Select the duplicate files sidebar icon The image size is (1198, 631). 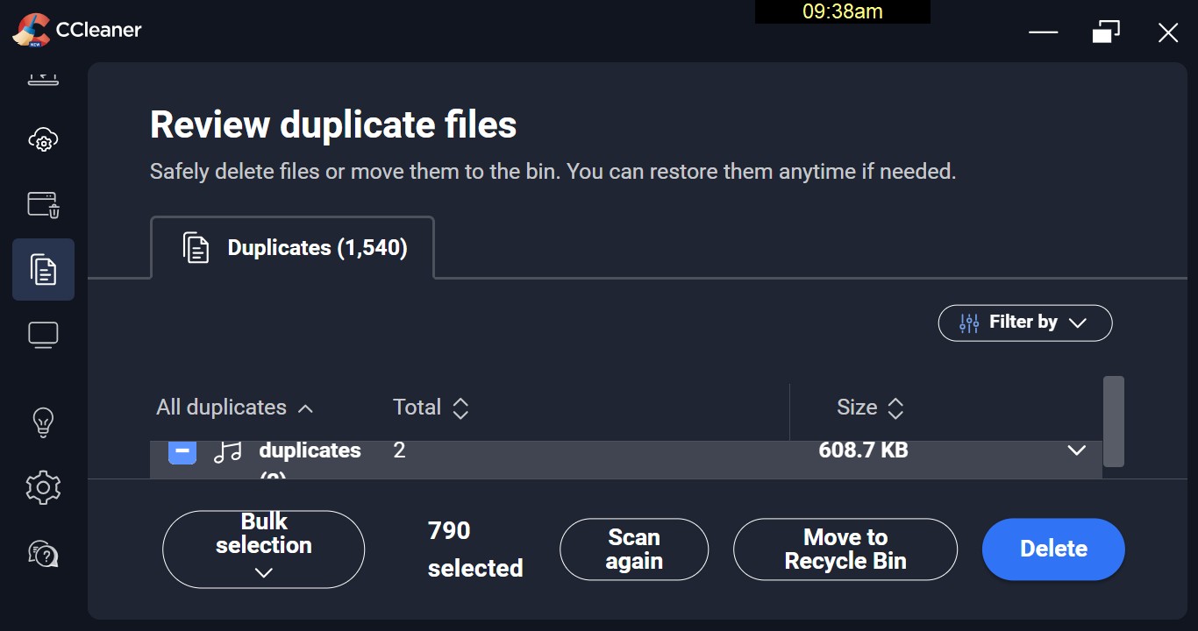pos(43,270)
